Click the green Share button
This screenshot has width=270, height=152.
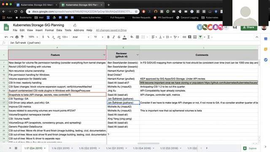[249, 27]
